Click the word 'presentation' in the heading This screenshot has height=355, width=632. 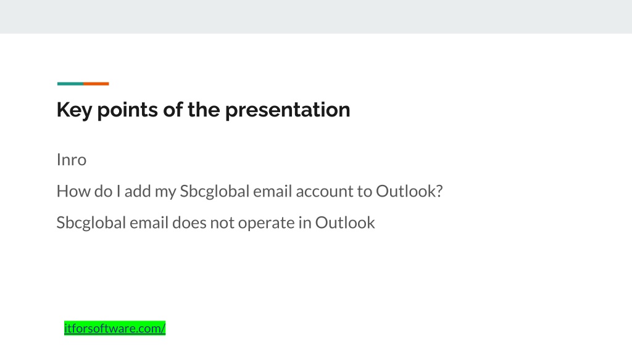288,110
